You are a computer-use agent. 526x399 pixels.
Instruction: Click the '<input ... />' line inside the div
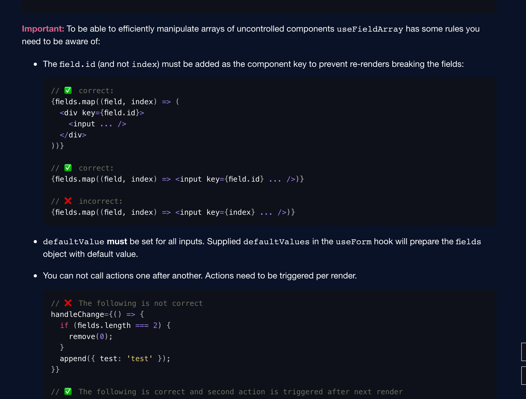98,124
